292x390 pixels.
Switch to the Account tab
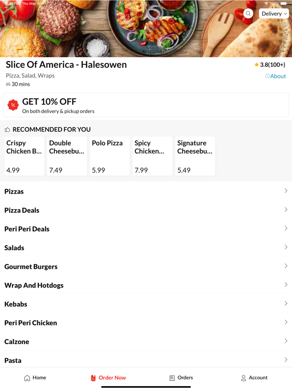pos(254,377)
